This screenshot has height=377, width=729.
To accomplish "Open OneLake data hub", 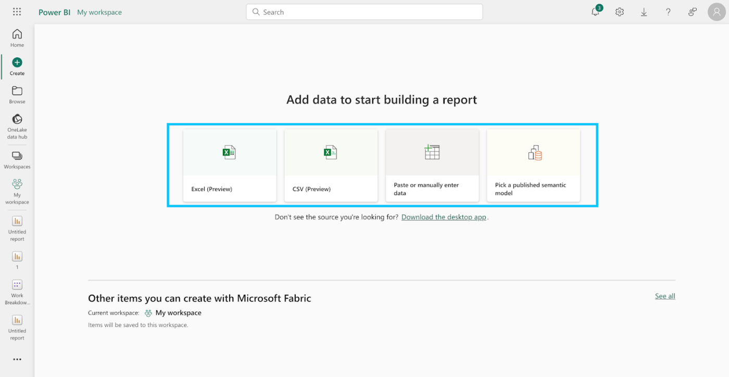I will point(17,126).
